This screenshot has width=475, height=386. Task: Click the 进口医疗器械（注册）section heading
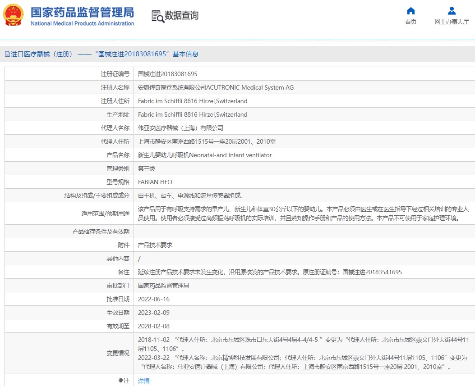coord(42,54)
